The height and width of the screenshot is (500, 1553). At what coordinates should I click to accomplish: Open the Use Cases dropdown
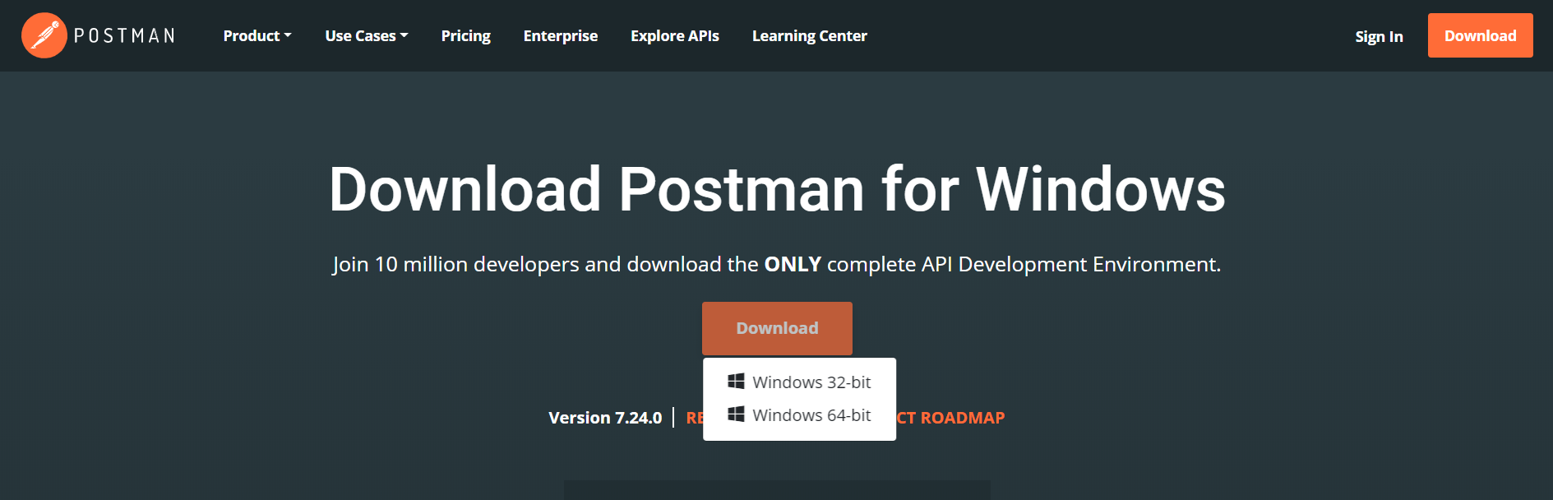pos(366,36)
